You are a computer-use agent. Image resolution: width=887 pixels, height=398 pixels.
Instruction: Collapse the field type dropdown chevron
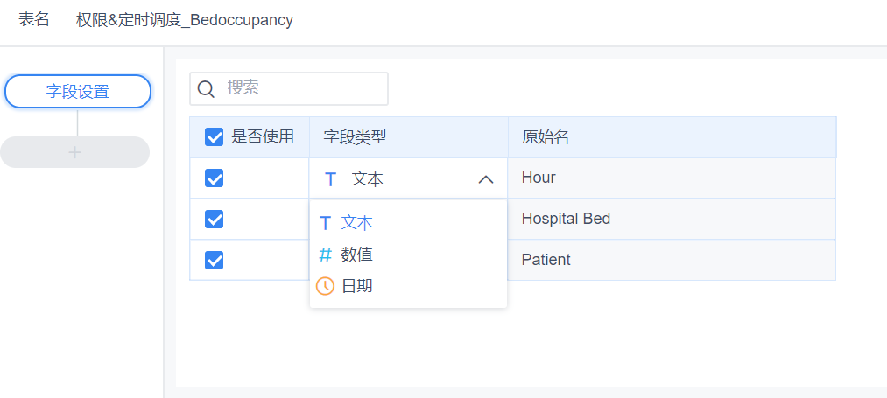click(486, 180)
